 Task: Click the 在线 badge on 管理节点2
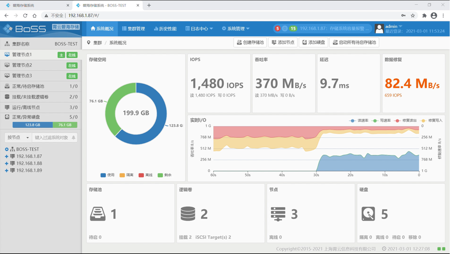pos(72,66)
